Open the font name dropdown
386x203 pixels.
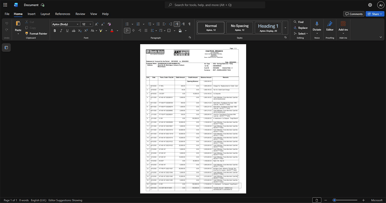point(77,24)
